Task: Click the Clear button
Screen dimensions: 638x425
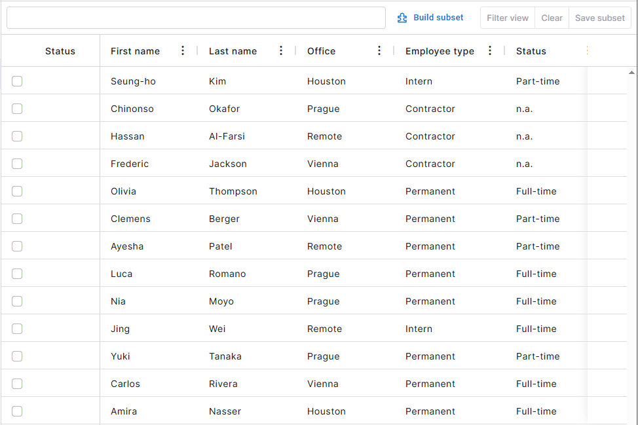Action: coord(552,18)
